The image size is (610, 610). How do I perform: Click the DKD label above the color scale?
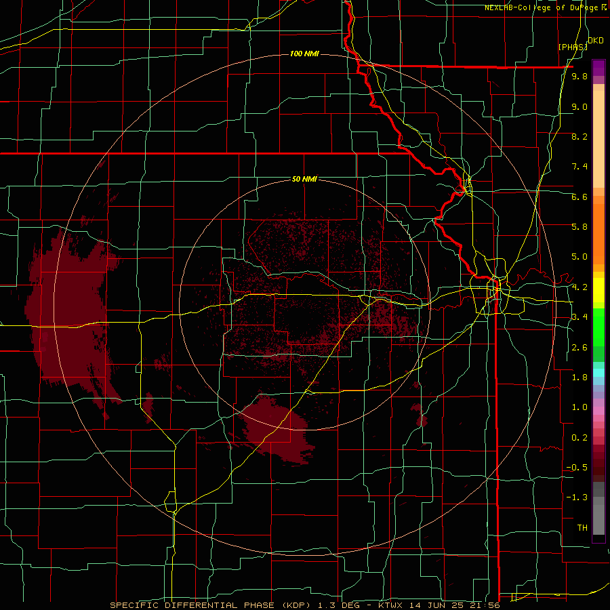(x=596, y=41)
